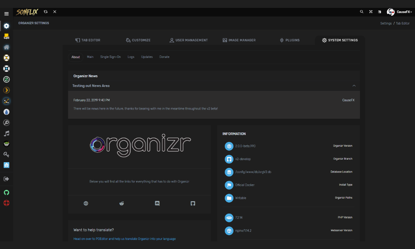Open the key tab icon in the sidebar

coord(6,154)
